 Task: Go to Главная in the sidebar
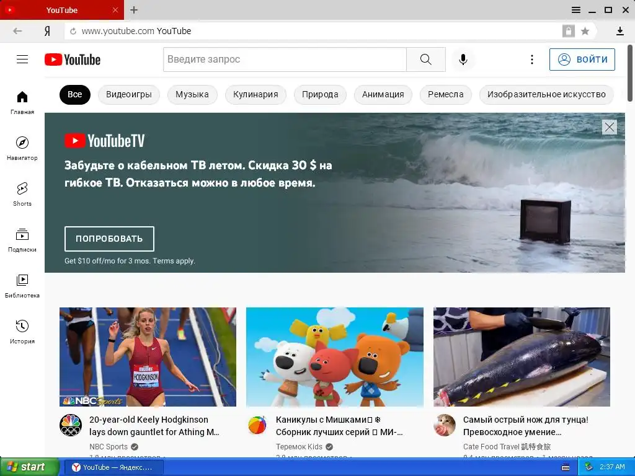point(22,102)
